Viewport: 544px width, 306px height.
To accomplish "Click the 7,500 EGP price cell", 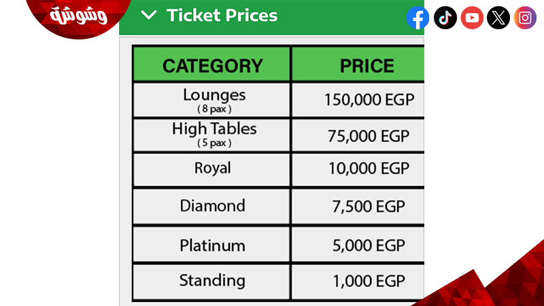I will 358,207.
